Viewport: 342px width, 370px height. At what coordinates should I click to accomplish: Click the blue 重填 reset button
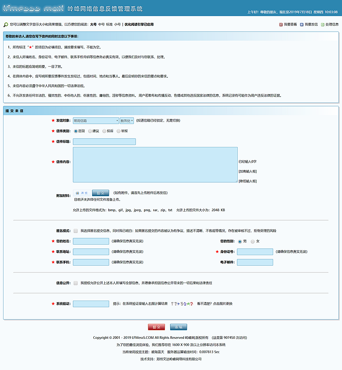click(x=178, y=327)
